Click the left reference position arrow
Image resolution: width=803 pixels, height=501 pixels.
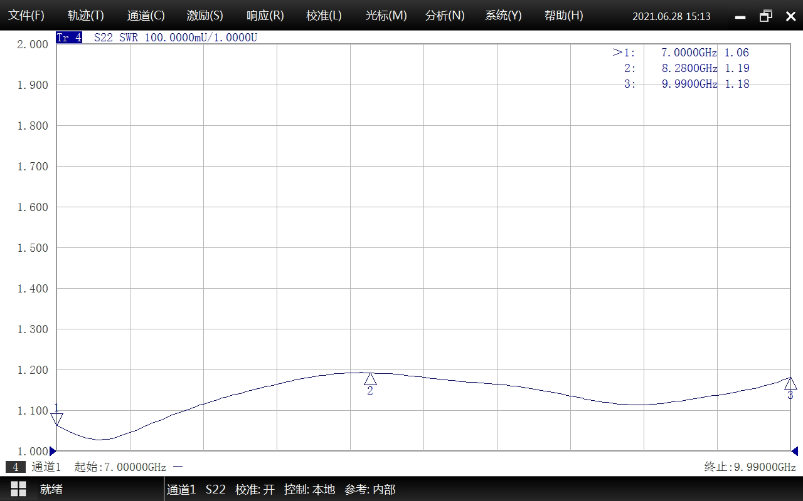point(53,451)
